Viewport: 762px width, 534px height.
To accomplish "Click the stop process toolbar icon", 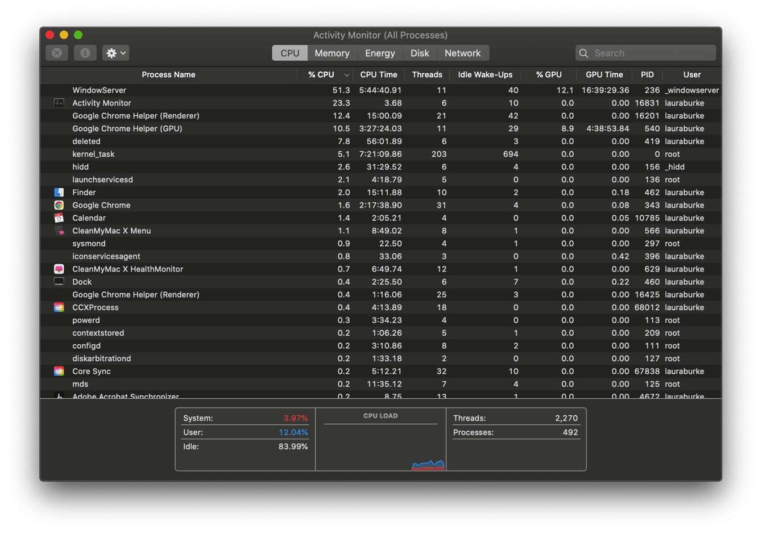I will click(x=57, y=53).
